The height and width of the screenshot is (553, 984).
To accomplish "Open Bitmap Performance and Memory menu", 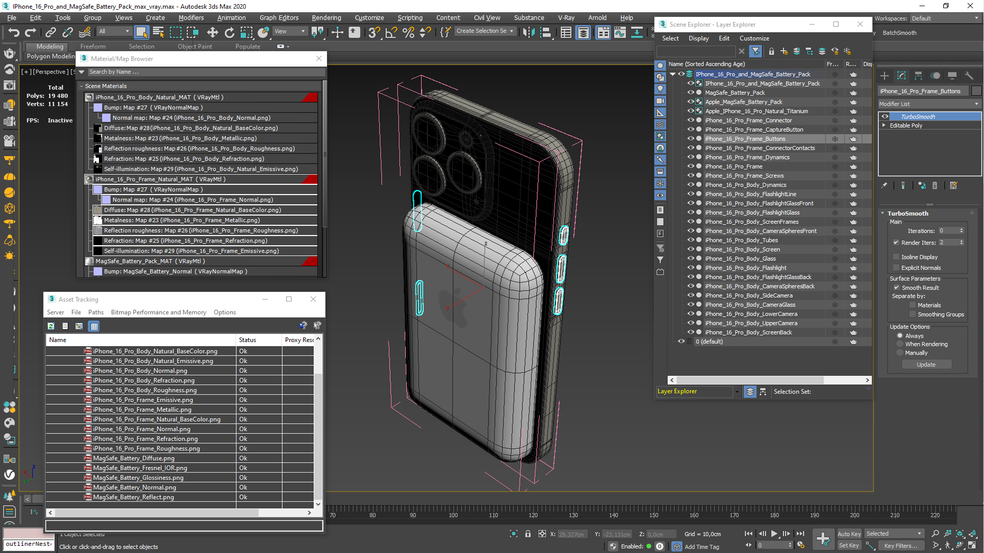I will 158,312.
